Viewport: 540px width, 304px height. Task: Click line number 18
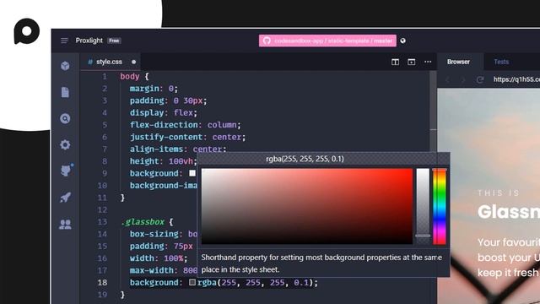(102, 282)
